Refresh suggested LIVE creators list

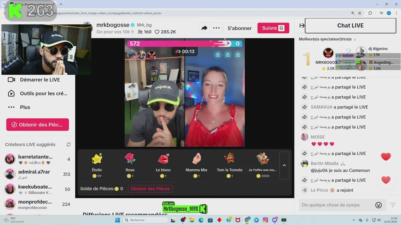pyautogui.click(x=69, y=144)
